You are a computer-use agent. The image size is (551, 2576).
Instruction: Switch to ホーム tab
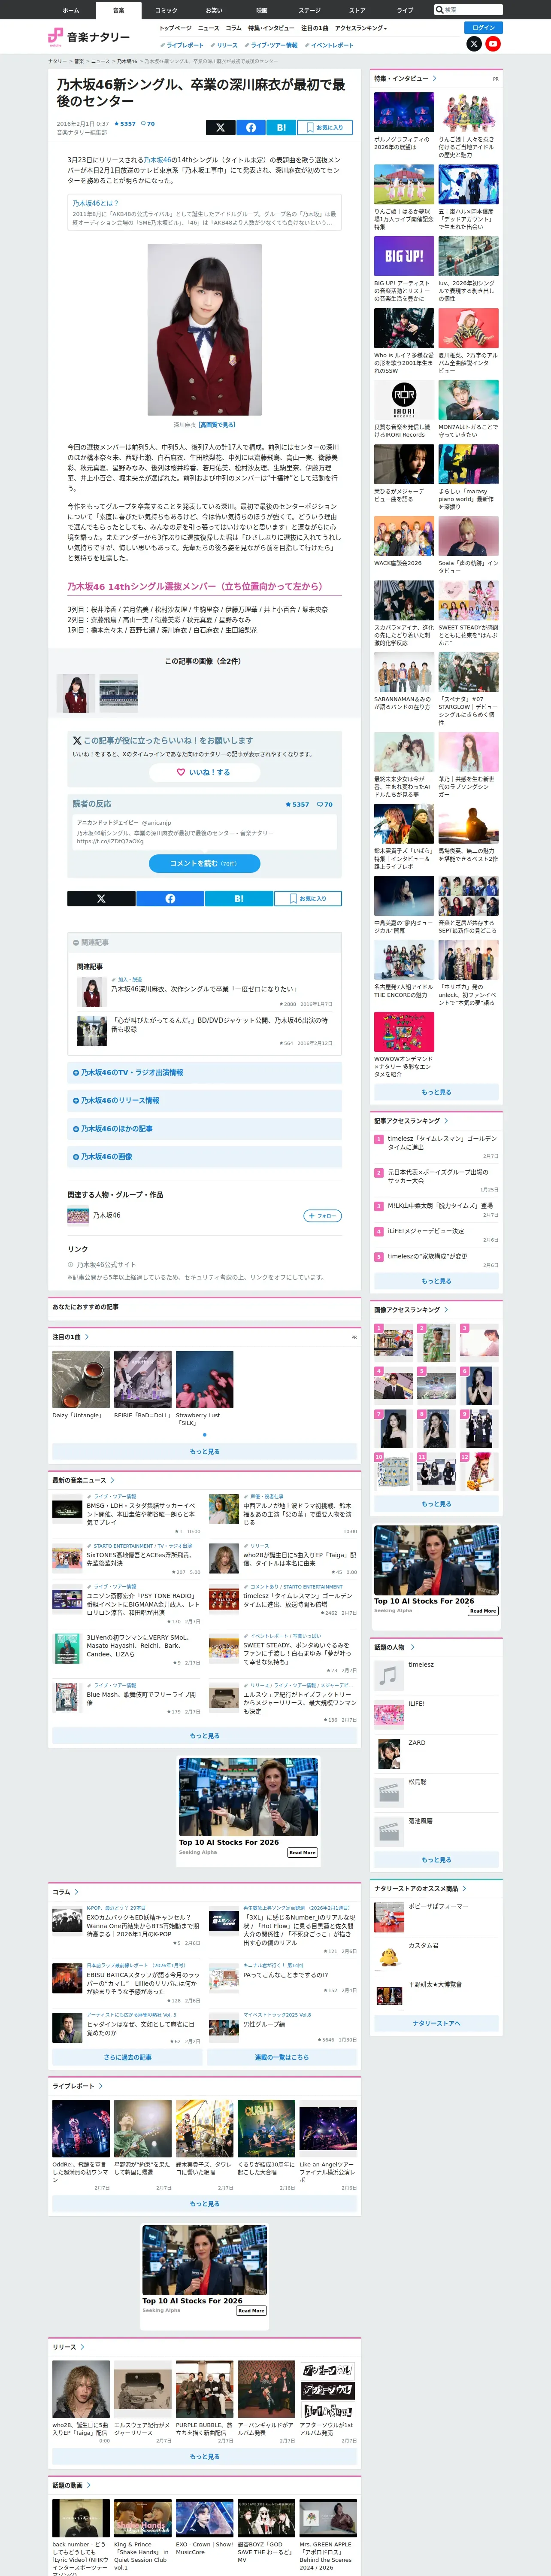[x=71, y=10]
